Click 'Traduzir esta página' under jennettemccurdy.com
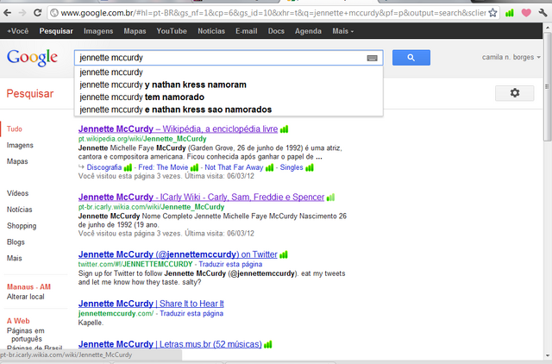552x364 pixels. coord(191,313)
